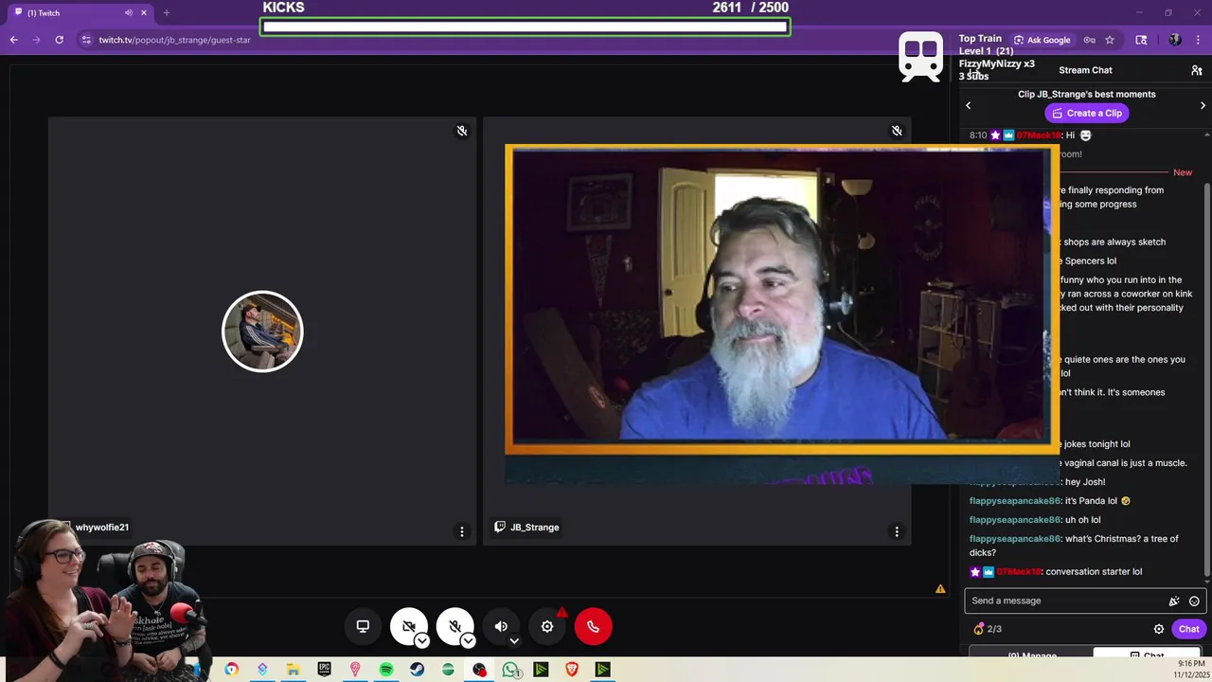The width and height of the screenshot is (1212, 682).
Task: Expand speaker output options chevron
Action: click(x=514, y=641)
